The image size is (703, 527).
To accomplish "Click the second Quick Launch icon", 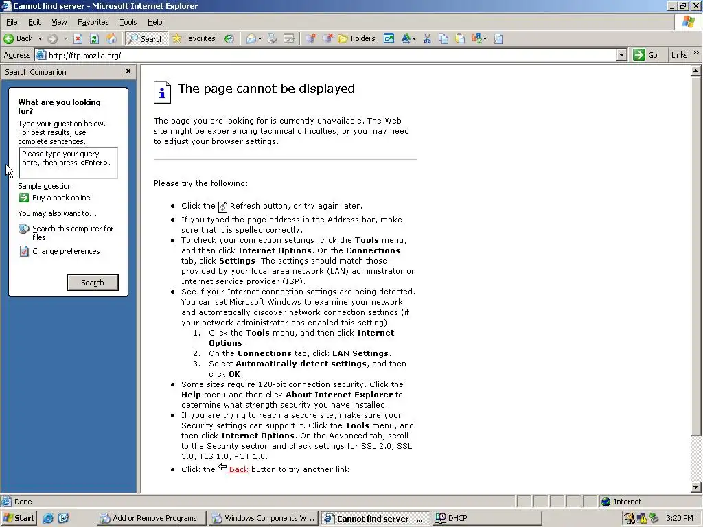I will tap(63, 518).
